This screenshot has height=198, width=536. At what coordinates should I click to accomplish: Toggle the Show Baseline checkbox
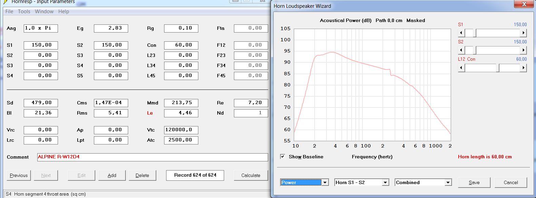click(x=282, y=157)
